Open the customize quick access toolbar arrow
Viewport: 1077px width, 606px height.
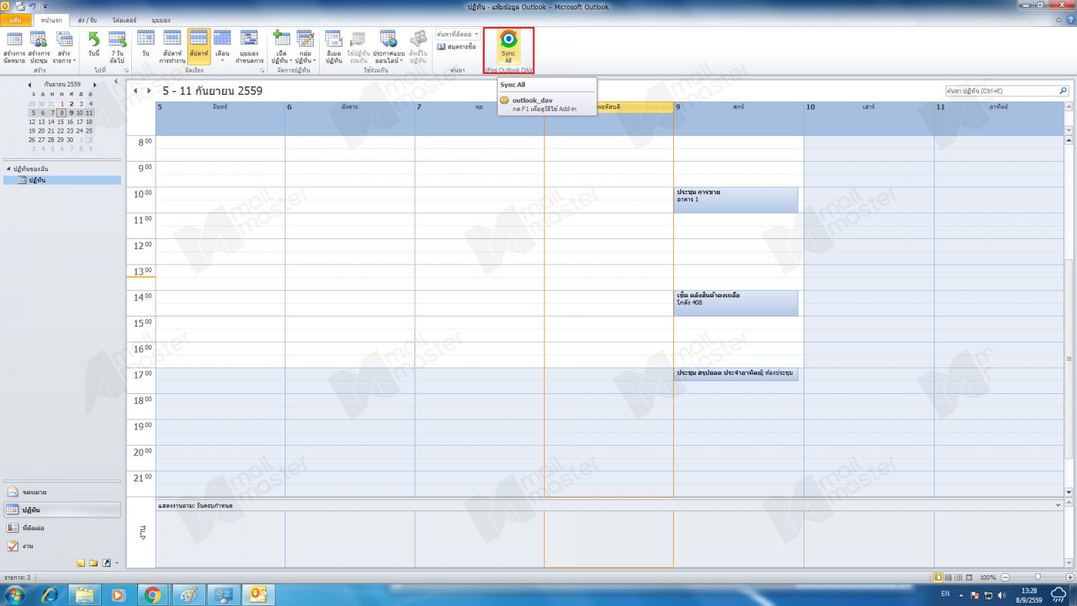[45, 7]
